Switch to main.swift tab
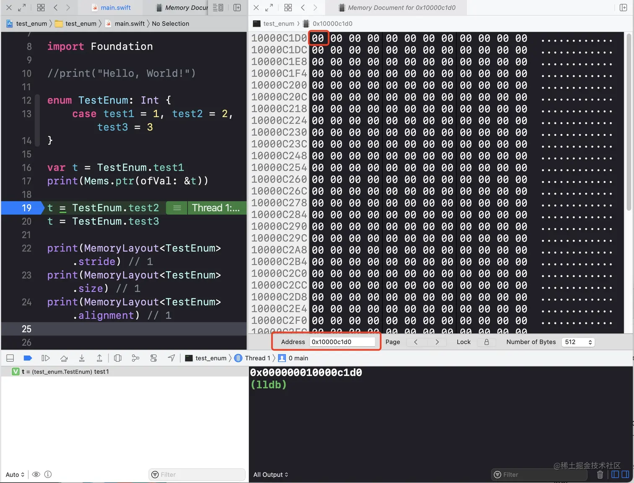634x483 pixels. click(x=111, y=8)
